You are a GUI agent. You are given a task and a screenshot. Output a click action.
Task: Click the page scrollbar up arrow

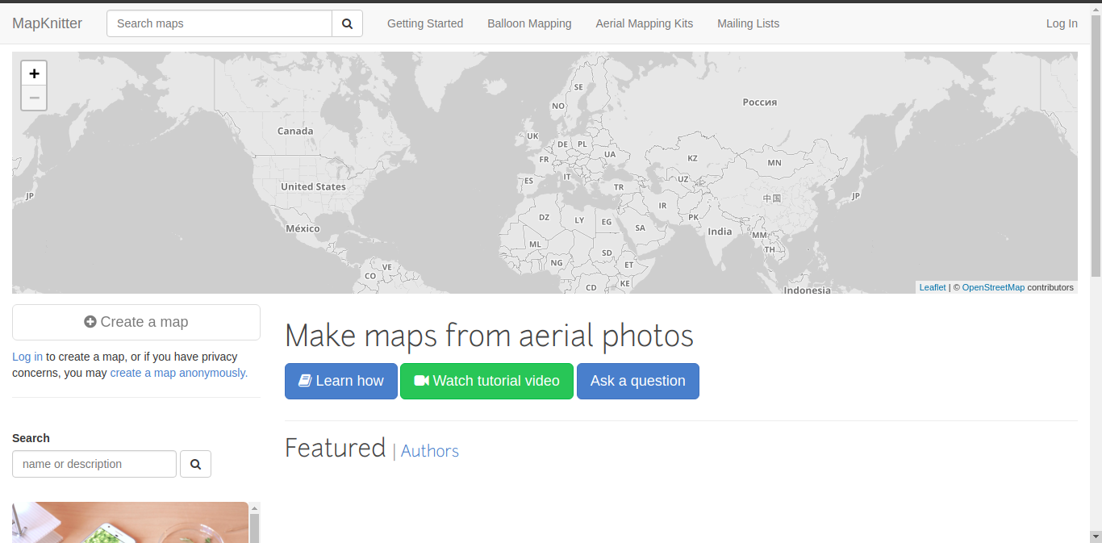pyautogui.click(x=1096, y=8)
